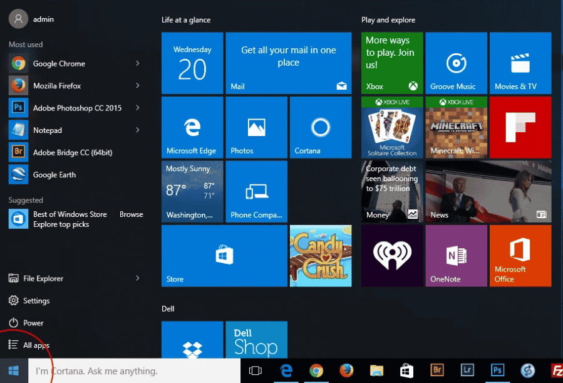Open Chrome from the taskbar

point(316,371)
